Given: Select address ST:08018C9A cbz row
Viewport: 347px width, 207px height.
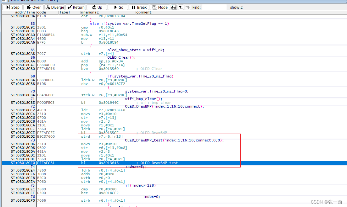Looking at the screenshot, I should (x=174, y=16).
